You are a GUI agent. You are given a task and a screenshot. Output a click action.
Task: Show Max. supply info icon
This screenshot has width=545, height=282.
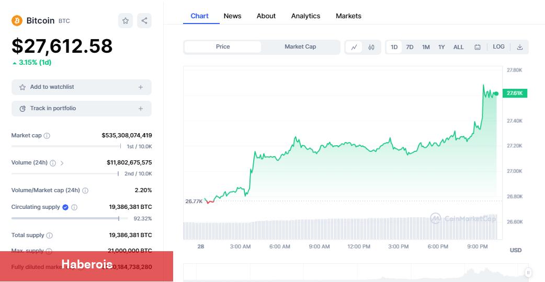coord(49,251)
